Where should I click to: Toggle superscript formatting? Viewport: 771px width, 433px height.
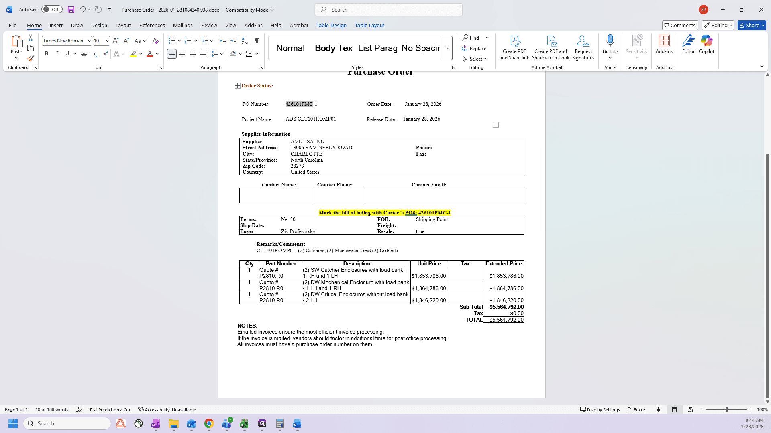click(105, 54)
